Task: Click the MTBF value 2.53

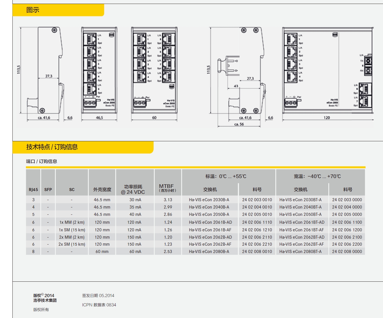Action: [x=168, y=252]
